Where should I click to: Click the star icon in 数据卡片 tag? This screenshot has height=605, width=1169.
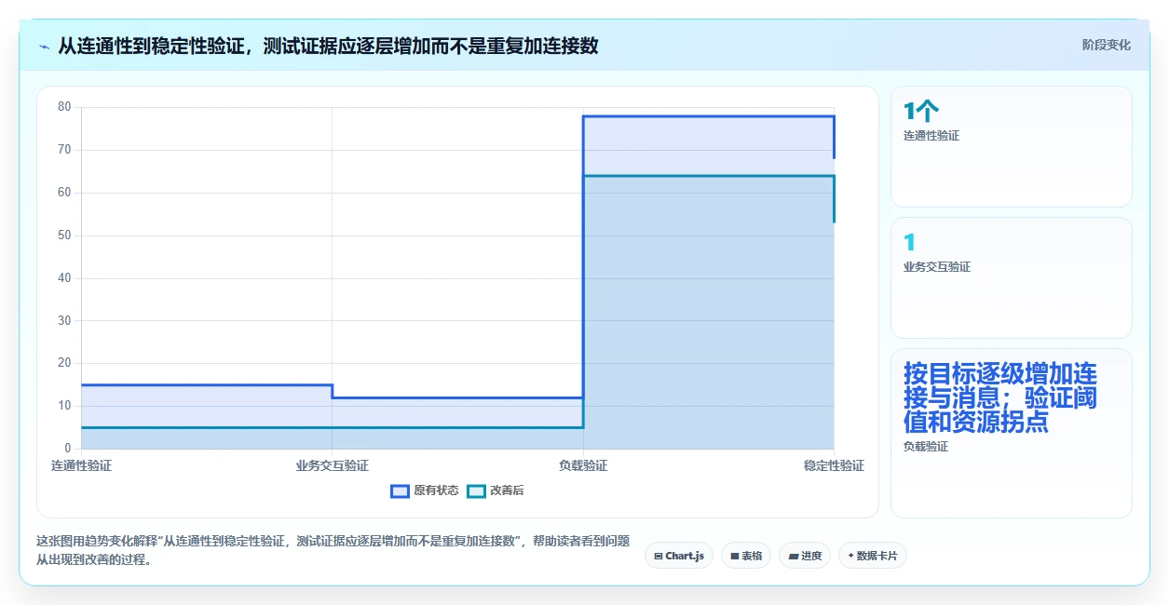point(850,556)
